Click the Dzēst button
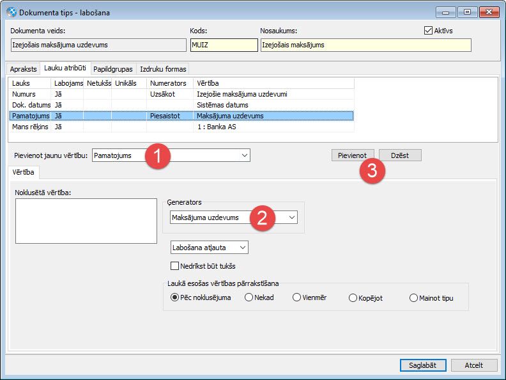The height and width of the screenshot is (380, 506). coord(400,155)
